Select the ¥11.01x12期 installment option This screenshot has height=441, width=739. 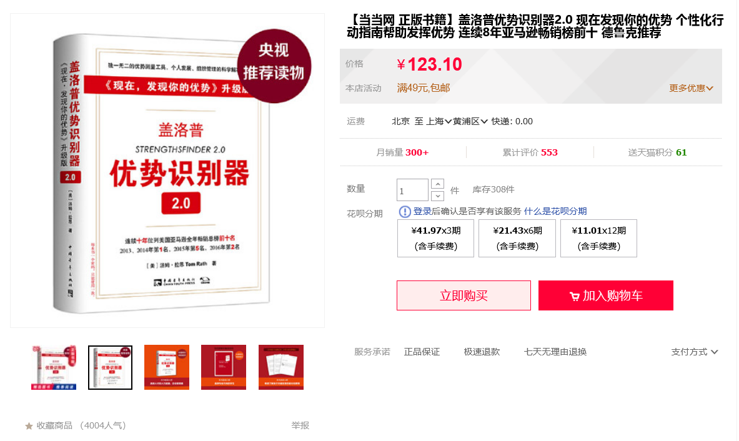[x=598, y=239]
